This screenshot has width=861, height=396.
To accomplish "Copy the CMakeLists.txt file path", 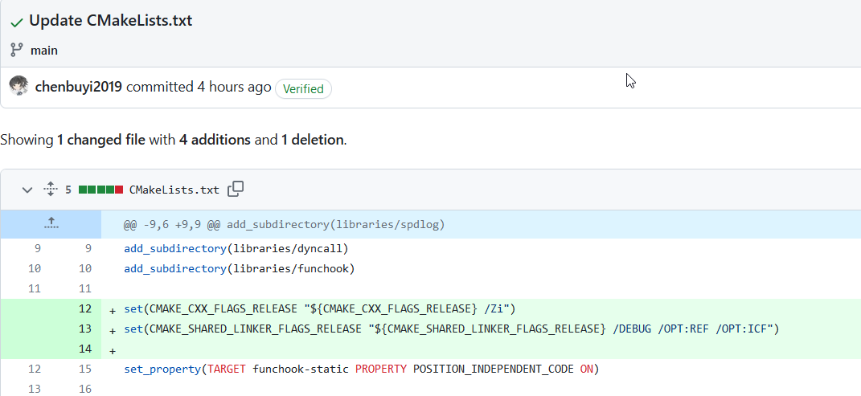I will pyautogui.click(x=236, y=190).
